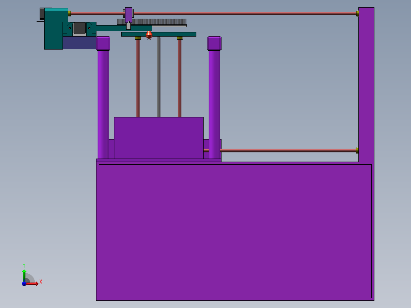Select the tall purple upright on the right side

click(366, 84)
